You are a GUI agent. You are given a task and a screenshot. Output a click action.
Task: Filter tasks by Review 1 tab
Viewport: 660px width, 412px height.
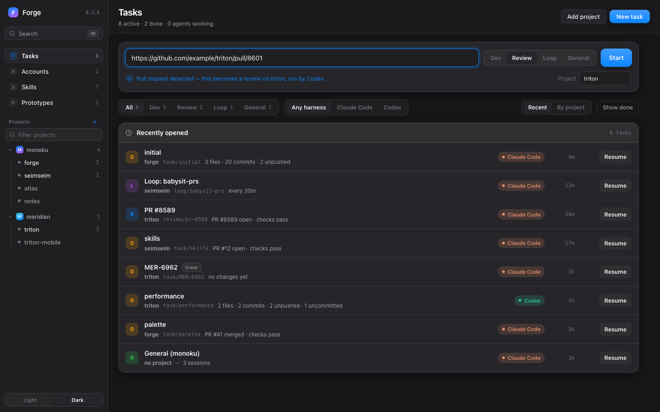pos(190,107)
